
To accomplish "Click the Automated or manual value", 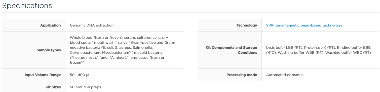I will [x=285, y=75].
